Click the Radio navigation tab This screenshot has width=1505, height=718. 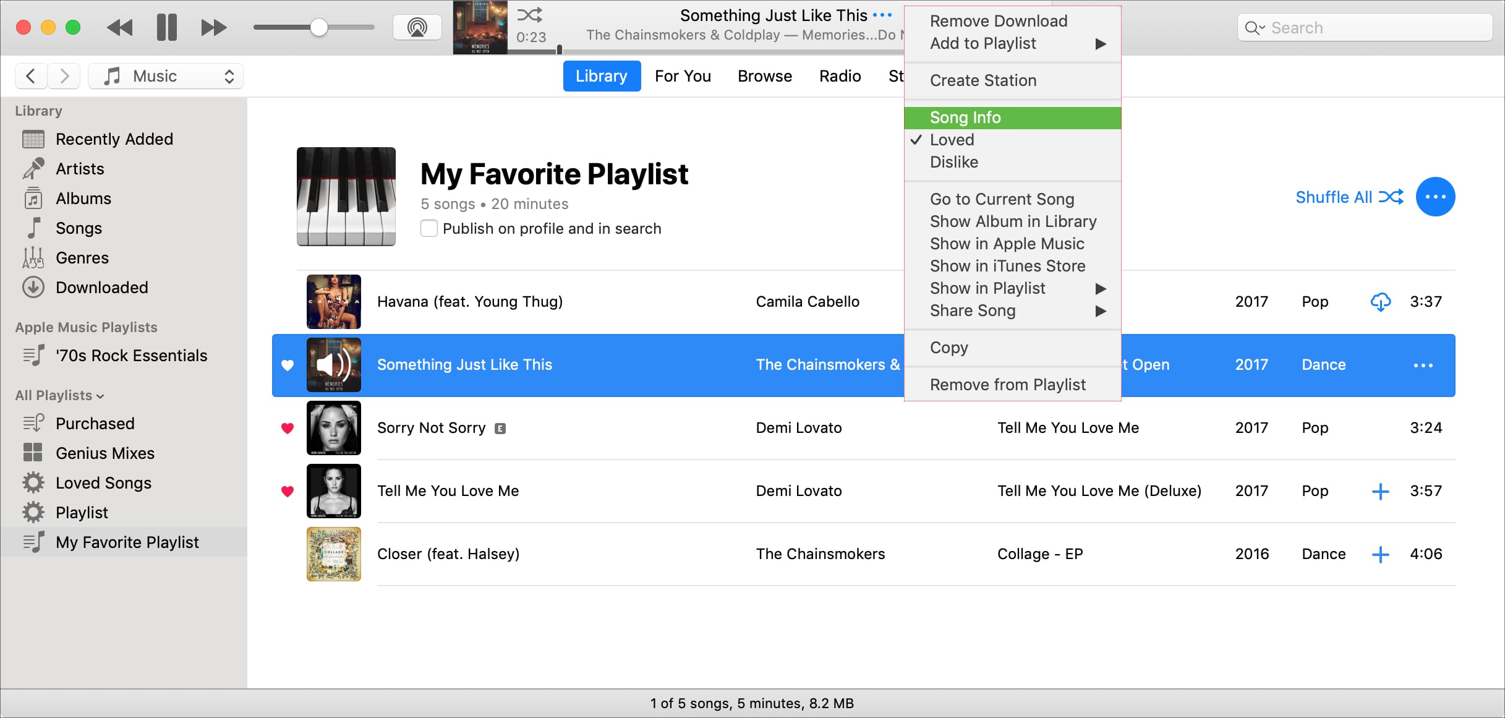click(x=840, y=77)
